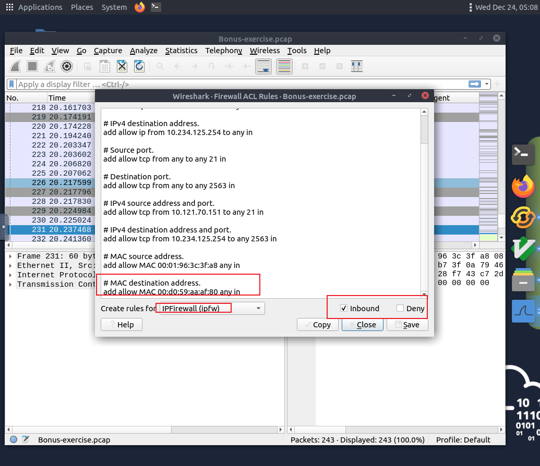Click the Resize columns toolbar icon

pyautogui.click(x=357, y=66)
